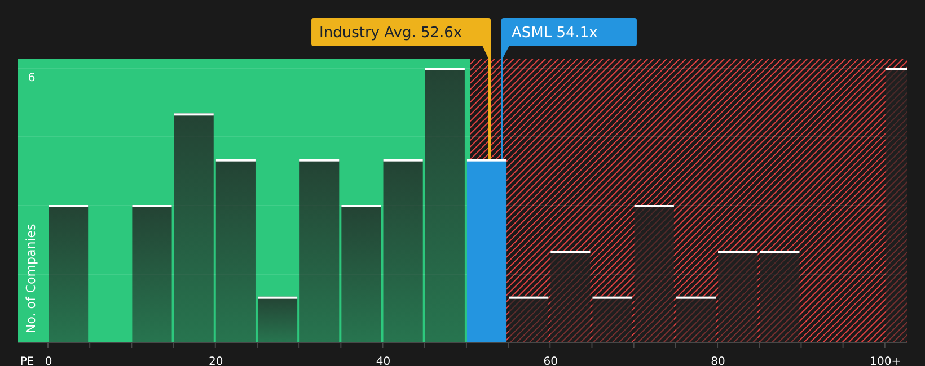The width and height of the screenshot is (925, 366).
Task: Click the histogram bar for PE 30-35
Action: coord(319,251)
